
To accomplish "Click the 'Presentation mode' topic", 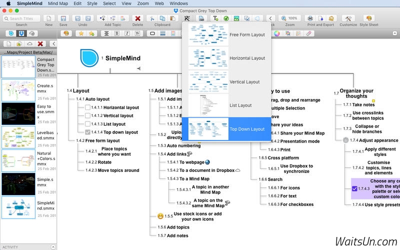I will (x=299, y=141).
